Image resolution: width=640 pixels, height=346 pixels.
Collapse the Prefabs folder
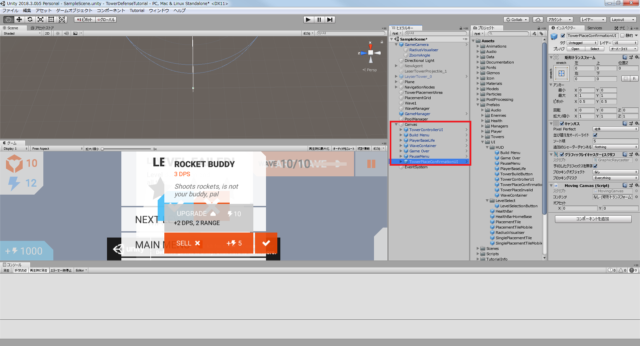pos(478,105)
